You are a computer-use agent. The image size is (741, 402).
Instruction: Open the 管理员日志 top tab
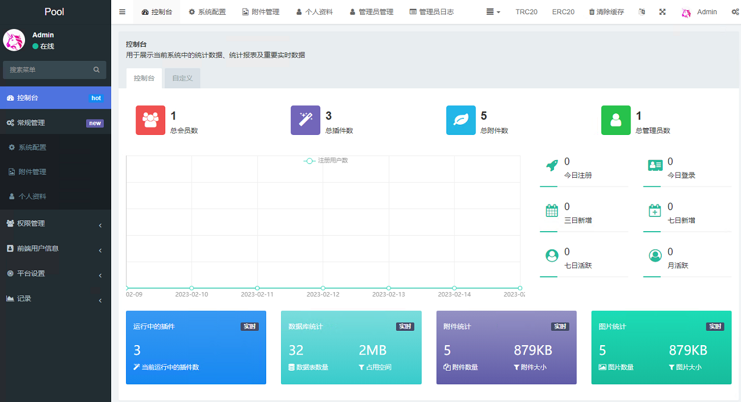pos(431,12)
